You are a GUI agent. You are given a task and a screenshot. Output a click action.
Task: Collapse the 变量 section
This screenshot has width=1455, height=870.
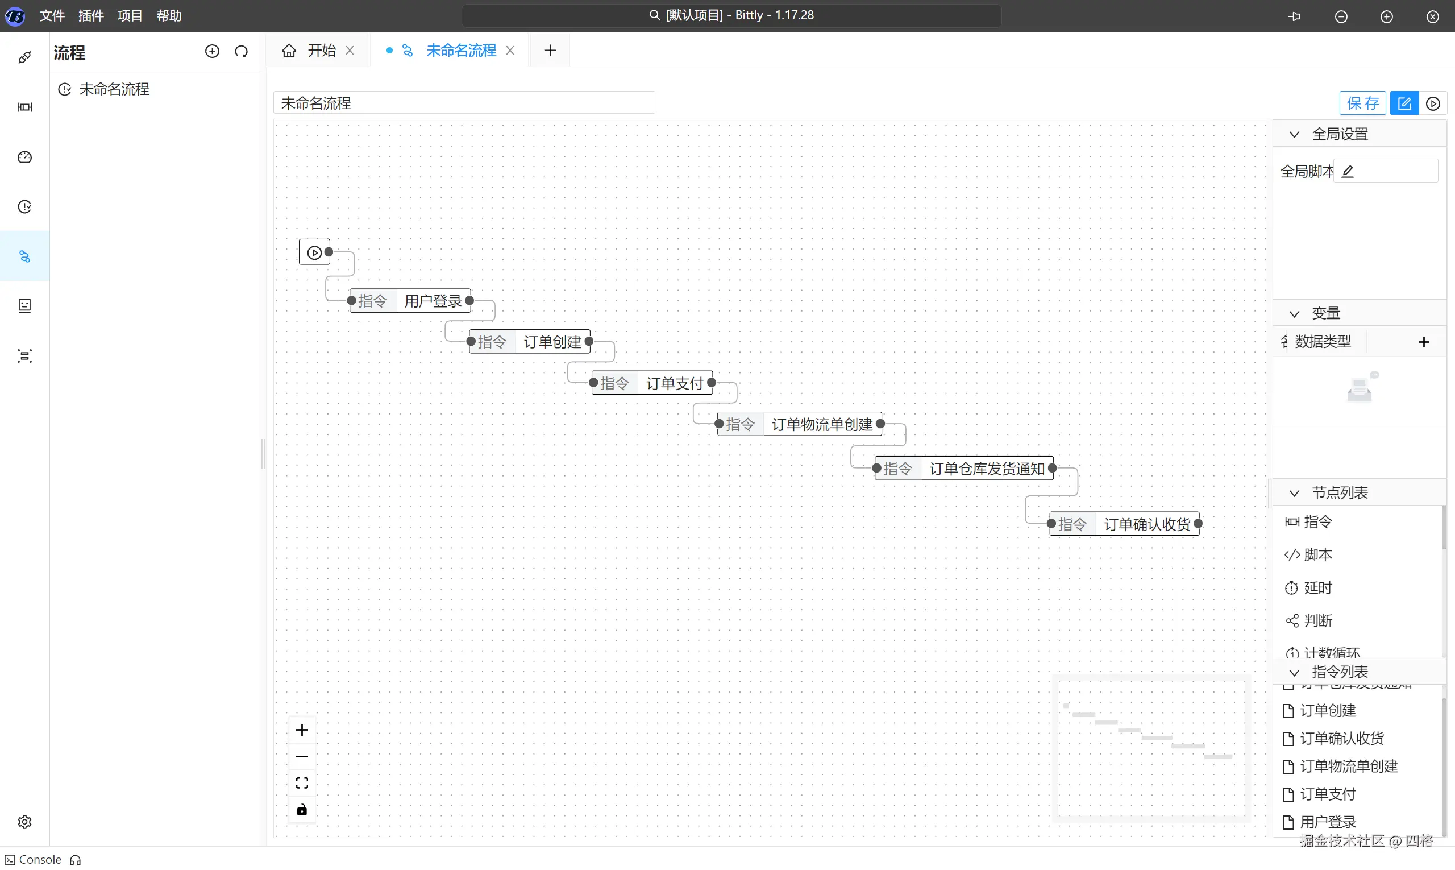click(x=1295, y=314)
